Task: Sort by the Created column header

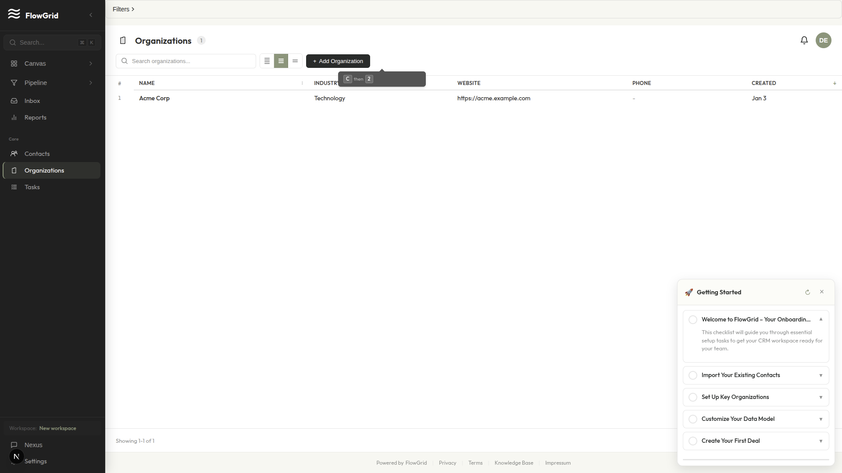Action: (764, 83)
